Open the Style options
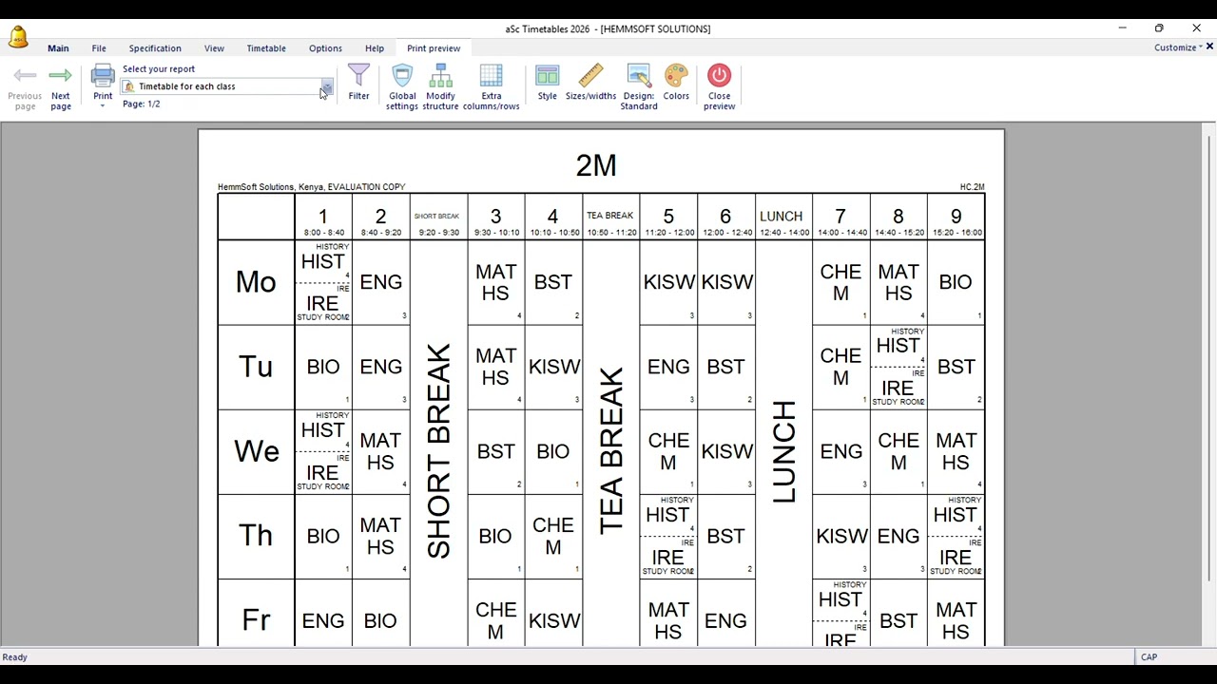1217x684 pixels. [547, 83]
